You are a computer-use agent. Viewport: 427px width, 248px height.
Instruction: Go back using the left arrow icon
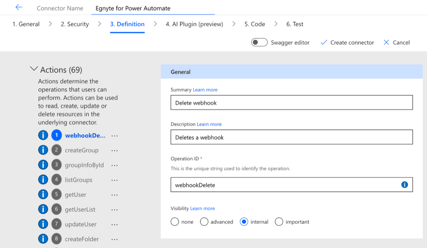19,7
